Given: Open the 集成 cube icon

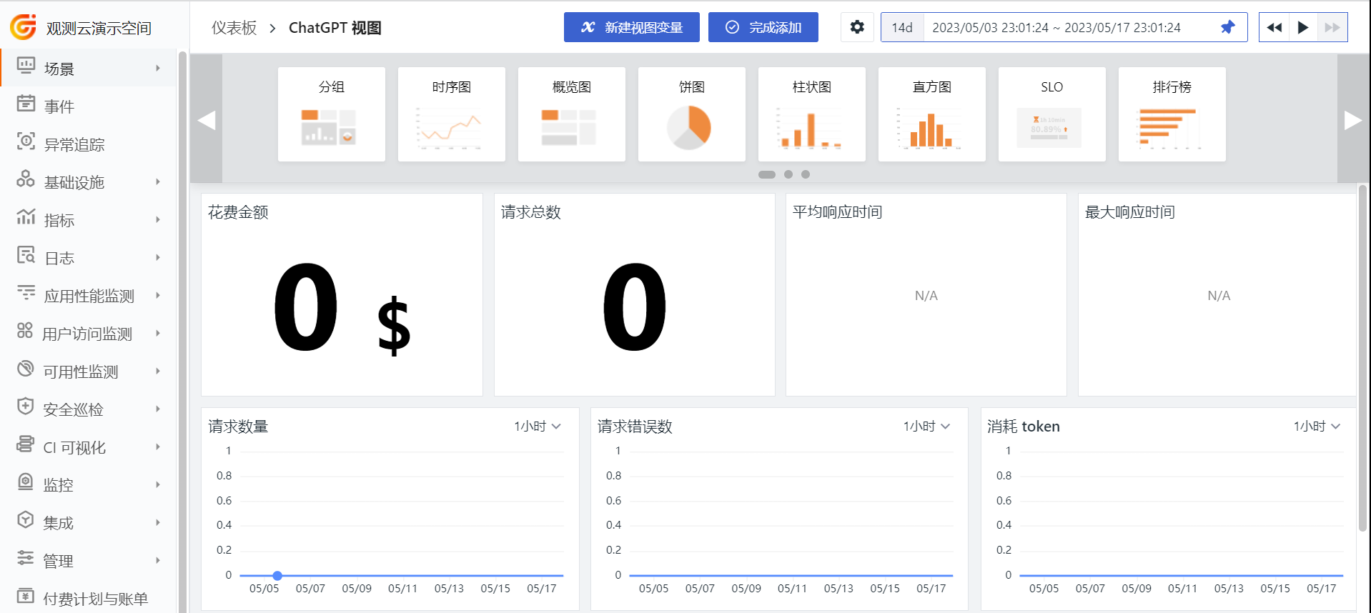Looking at the screenshot, I should [26, 521].
